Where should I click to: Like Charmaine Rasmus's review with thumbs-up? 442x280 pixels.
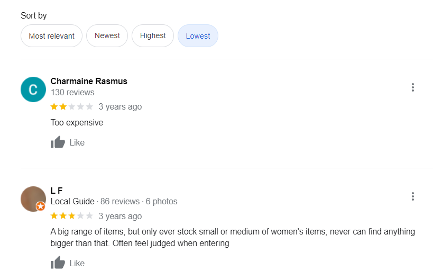[x=58, y=142]
